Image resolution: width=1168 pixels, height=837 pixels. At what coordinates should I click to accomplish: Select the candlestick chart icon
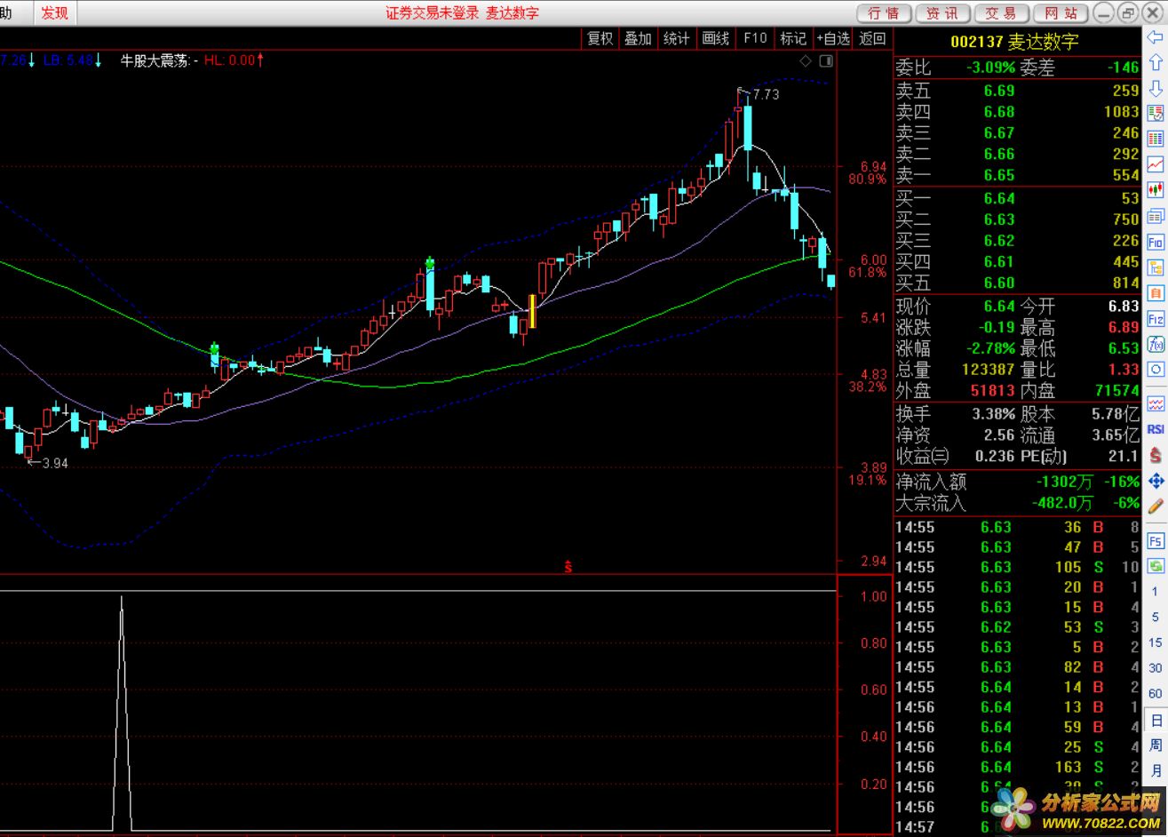(1156, 189)
